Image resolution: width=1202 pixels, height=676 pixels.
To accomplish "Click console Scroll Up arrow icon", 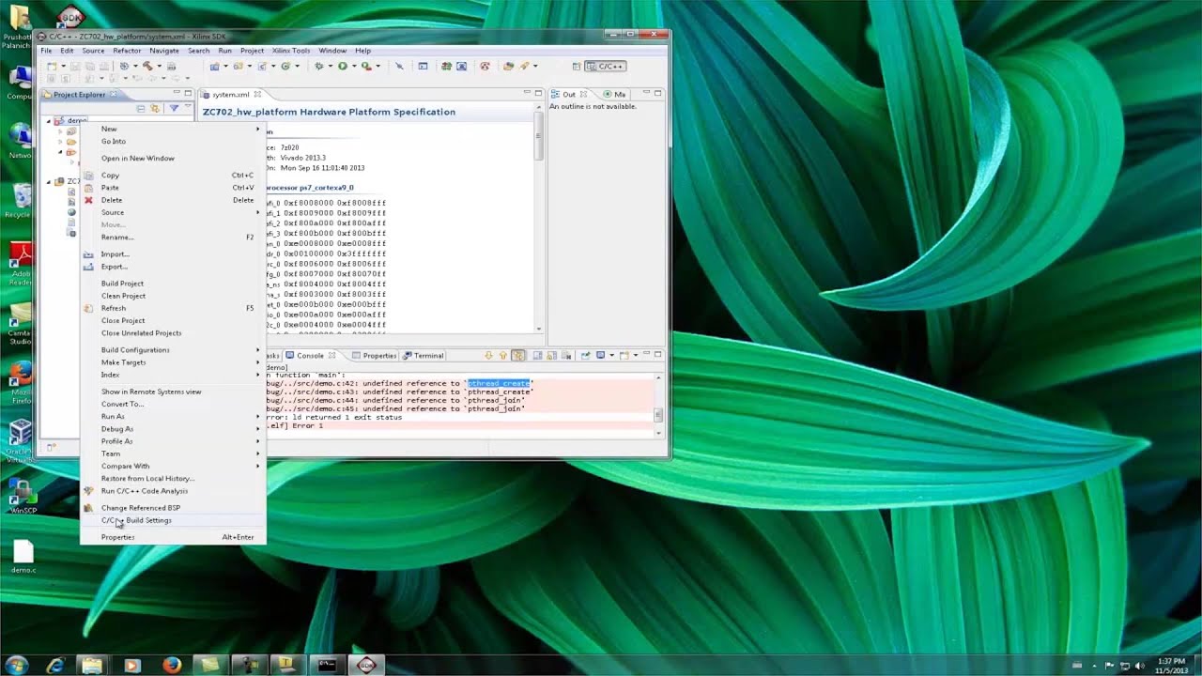I will pyautogui.click(x=503, y=356).
